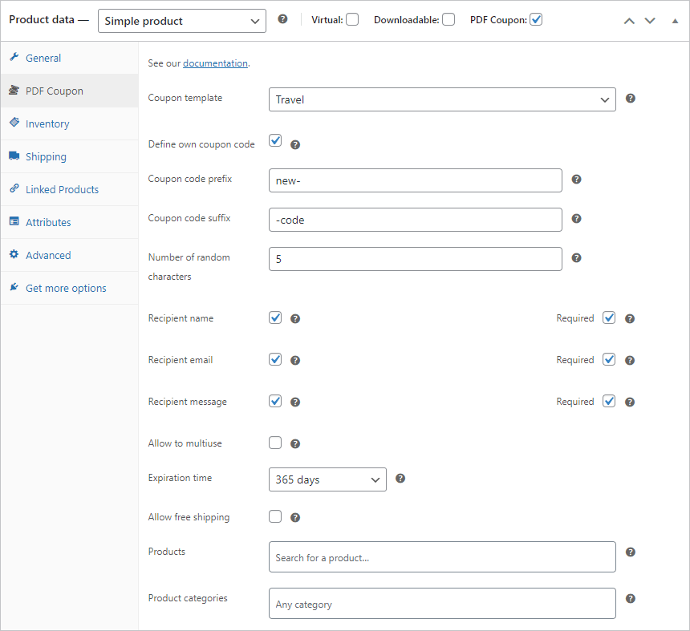
Task: Enable Allow to multiuse checkbox
Action: tap(275, 443)
